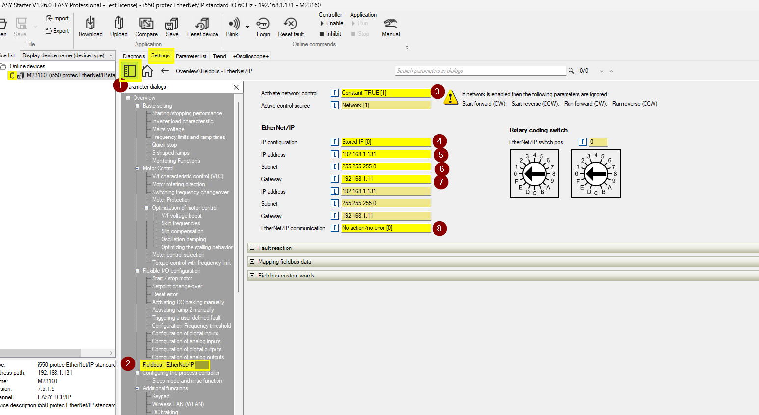Select Configuration of digital inputs item

tap(185, 333)
